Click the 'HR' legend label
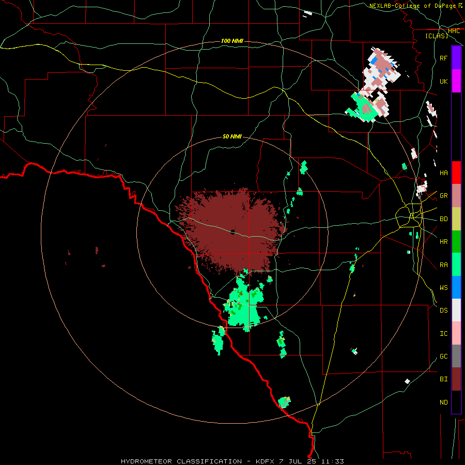This screenshot has height=465, width=465. coord(443,241)
